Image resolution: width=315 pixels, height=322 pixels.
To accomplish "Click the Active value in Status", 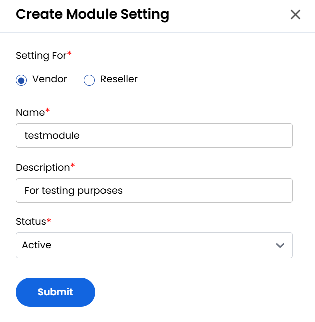I will [37, 245].
